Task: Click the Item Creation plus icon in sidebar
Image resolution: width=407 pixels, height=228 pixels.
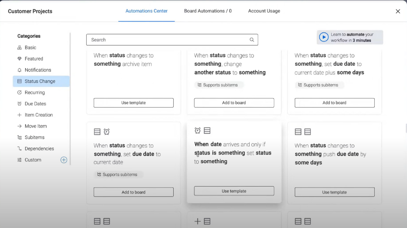Action: [19, 115]
